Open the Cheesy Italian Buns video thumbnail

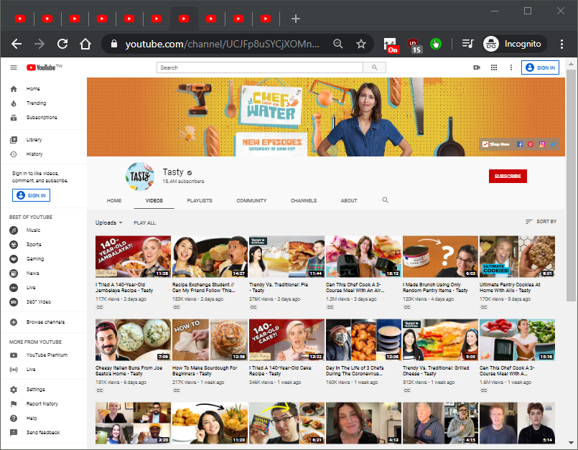pyautogui.click(x=133, y=339)
